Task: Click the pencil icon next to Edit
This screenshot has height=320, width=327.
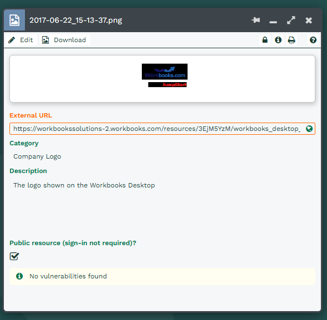Action: click(x=12, y=40)
